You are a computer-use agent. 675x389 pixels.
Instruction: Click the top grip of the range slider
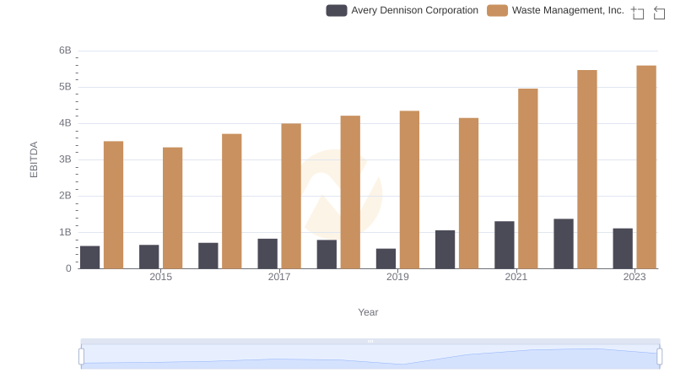(x=370, y=341)
